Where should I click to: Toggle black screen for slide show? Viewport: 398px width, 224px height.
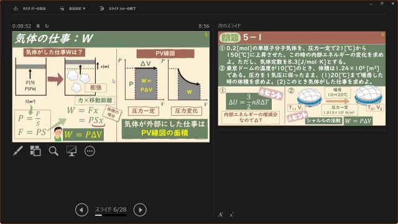tap(72, 151)
